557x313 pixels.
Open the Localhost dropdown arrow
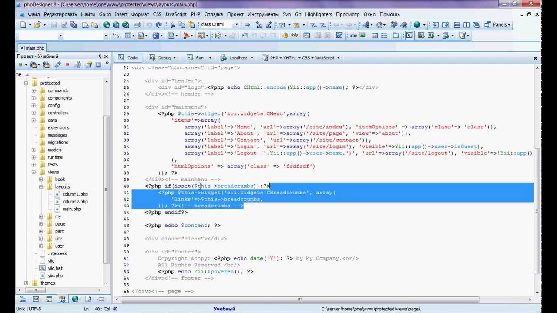click(251, 58)
